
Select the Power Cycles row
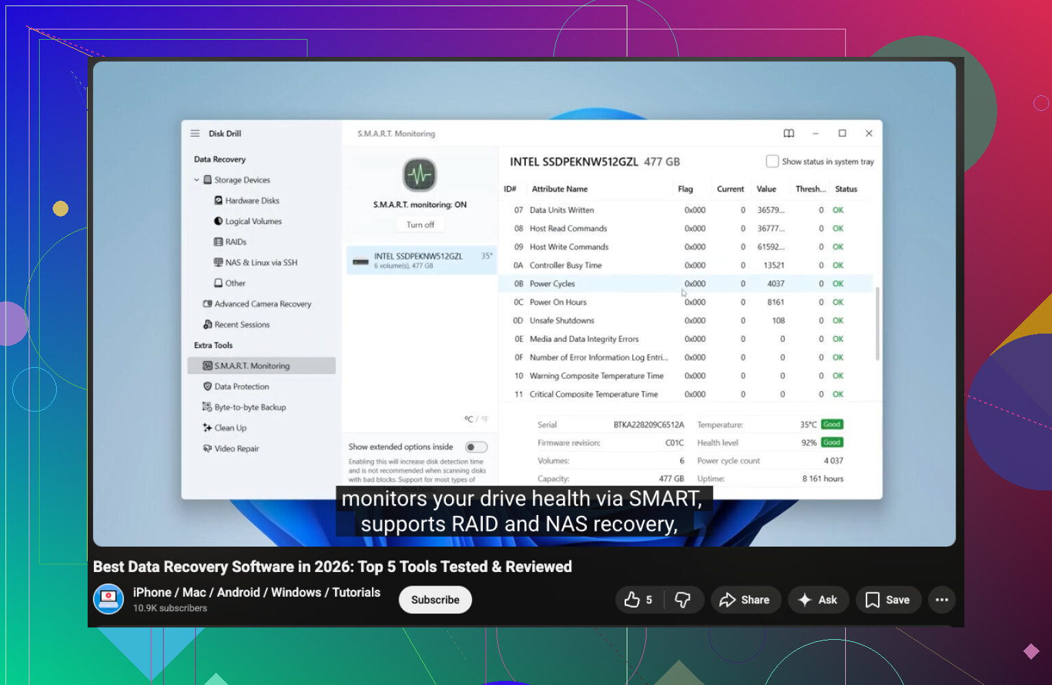(x=686, y=284)
